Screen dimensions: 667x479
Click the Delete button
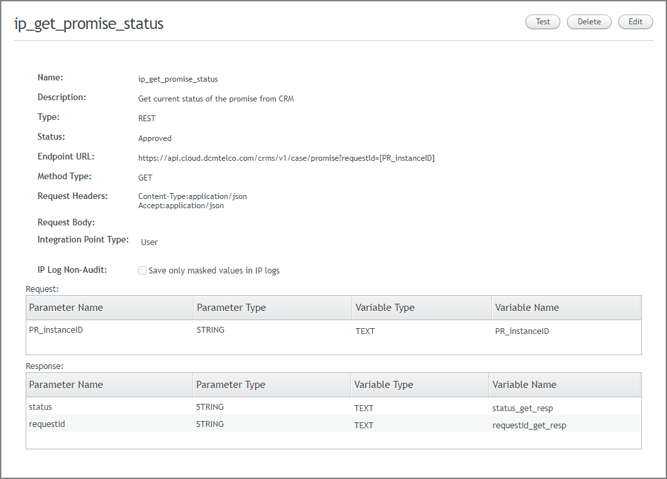(589, 22)
